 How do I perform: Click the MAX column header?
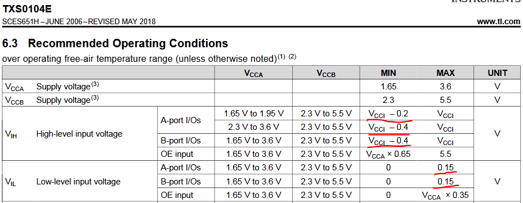(x=445, y=73)
